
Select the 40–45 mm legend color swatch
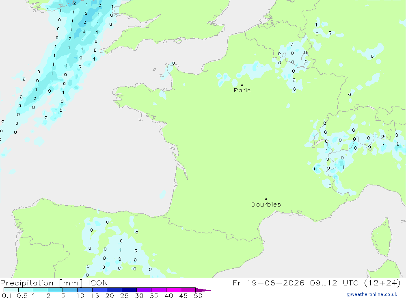[x=173, y=290]
